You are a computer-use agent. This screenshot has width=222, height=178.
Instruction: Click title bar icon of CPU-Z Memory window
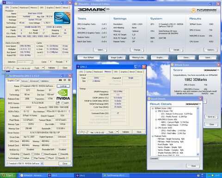[78, 67]
